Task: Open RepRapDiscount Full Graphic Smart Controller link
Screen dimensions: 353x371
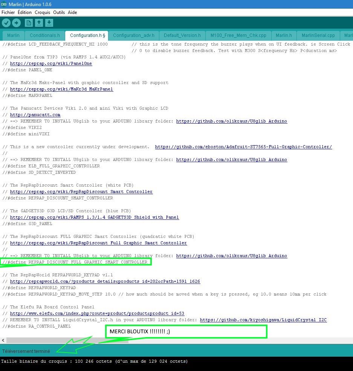Action: click(98, 243)
